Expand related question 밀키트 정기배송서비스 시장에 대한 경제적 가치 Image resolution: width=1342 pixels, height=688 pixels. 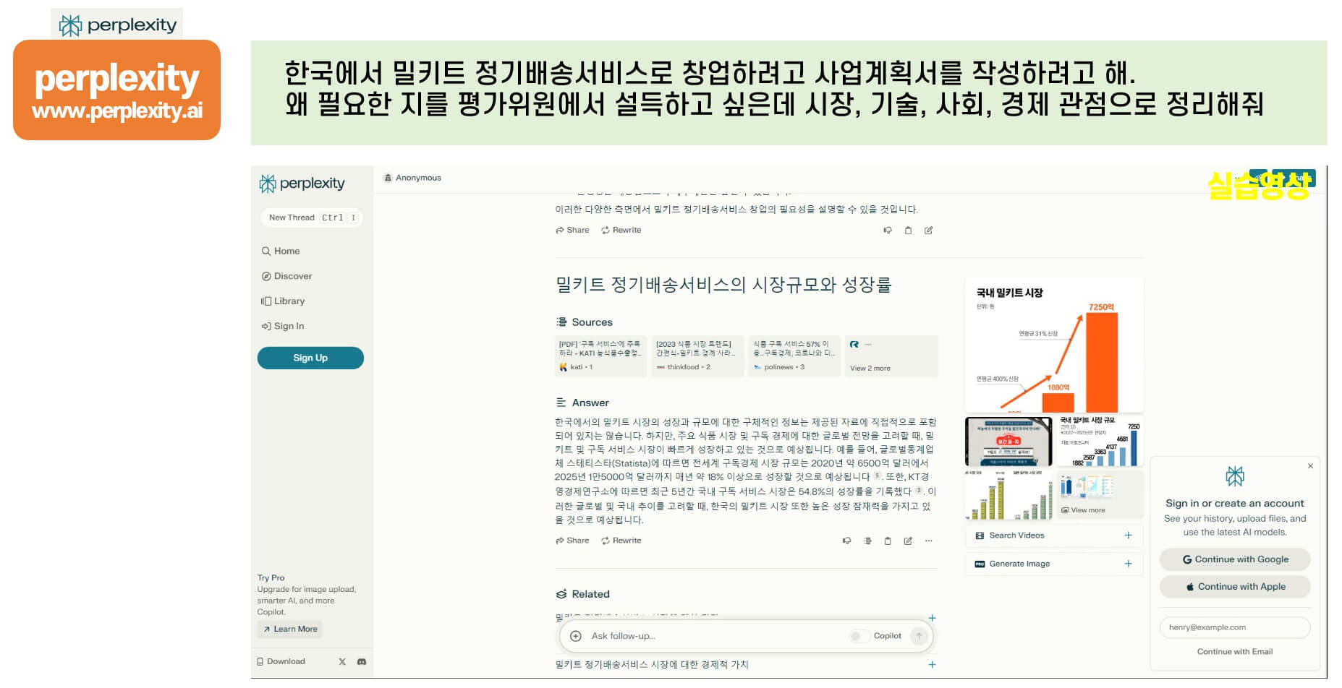point(746,664)
